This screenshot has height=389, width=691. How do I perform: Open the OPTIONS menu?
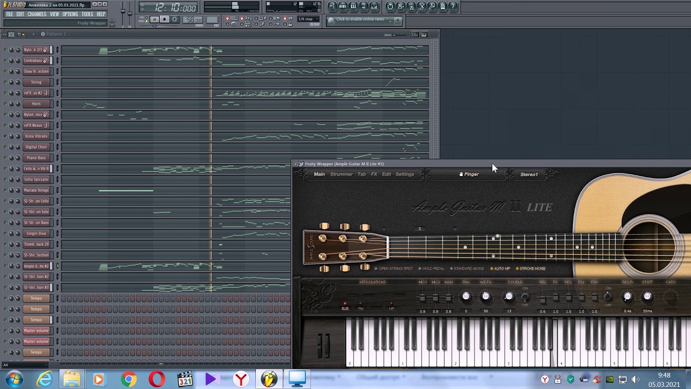[70, 14]
